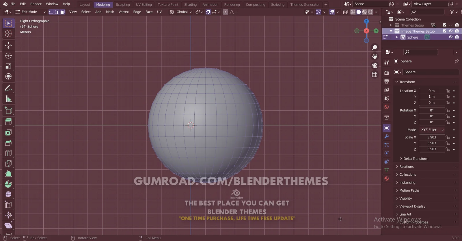Image resolution: width=462 pixels, height=241 pixels.
Task: Open the Physics properties tab
Action: coord(387,153)
